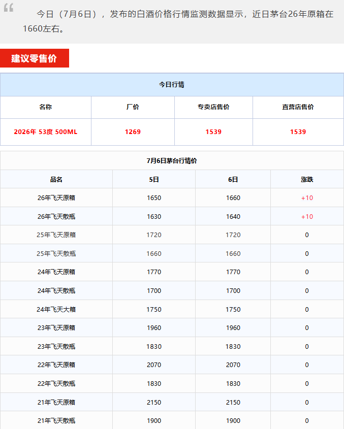The width and height of the screenshot is (344, 429).
Task: Click the 21年飞天散瓶 row name
Action: pos(56,420)
